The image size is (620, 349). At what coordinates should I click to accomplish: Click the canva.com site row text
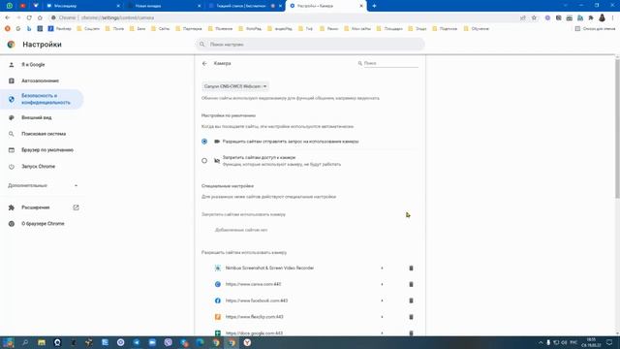click(253, 284)
